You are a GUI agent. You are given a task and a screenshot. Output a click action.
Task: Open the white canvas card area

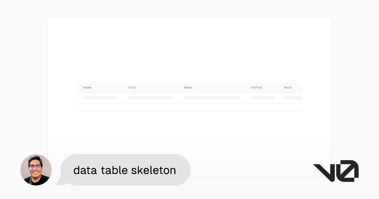tap(189, 51)
